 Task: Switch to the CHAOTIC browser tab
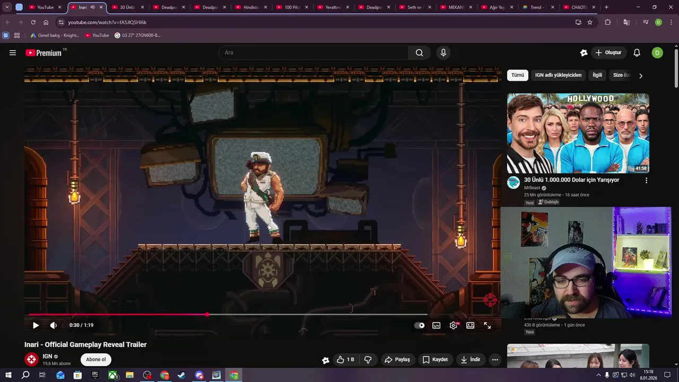point(580,7)
